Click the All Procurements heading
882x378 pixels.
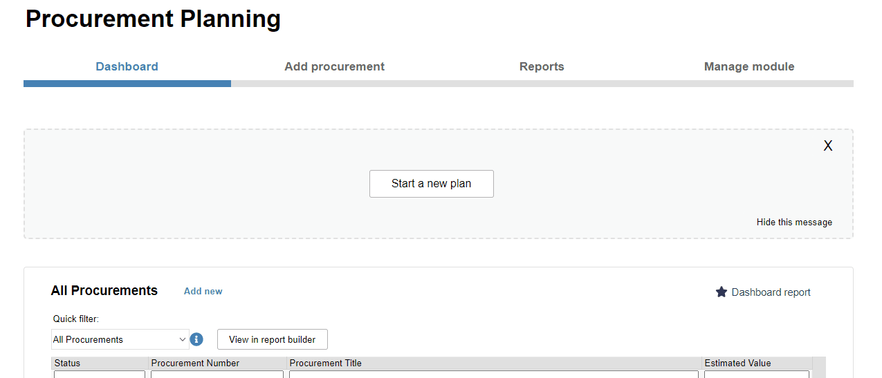[104, 291]
